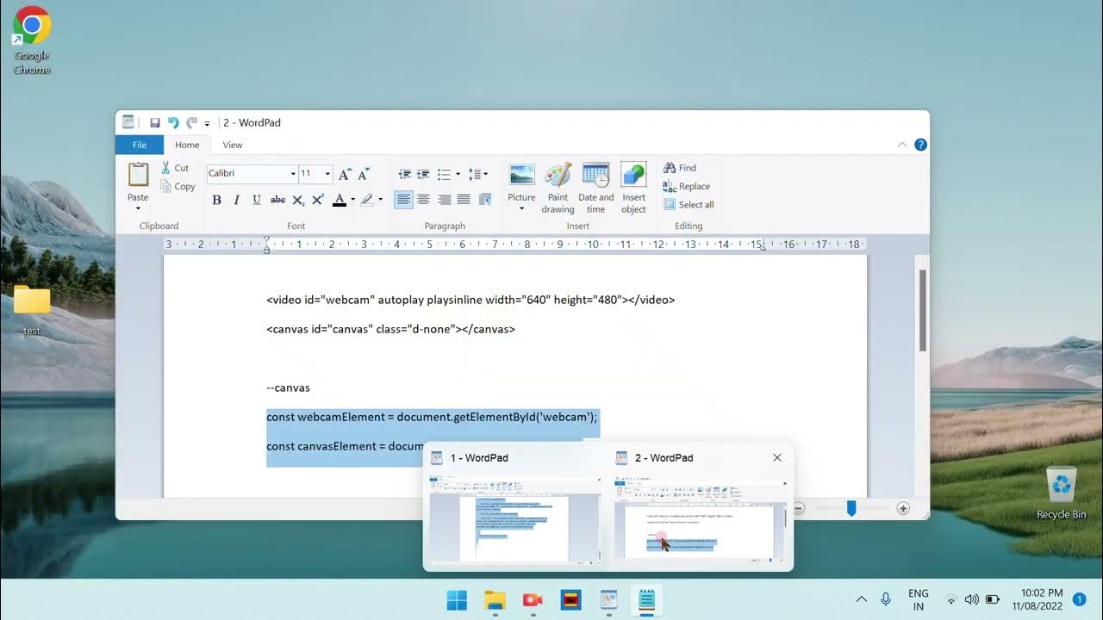Save the document from quick access toolbar
Image resolution: width=1103 pixels, height=620 pixels.
(x=155, y=123)
